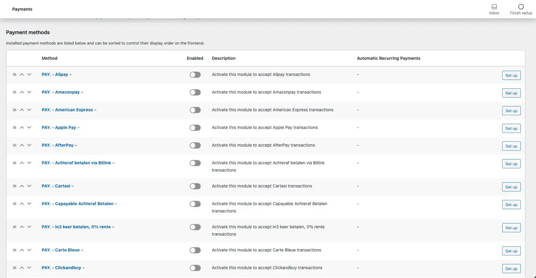
Task: Grab the drag handle for PAY. Alipay
Action: click(15, 74)
